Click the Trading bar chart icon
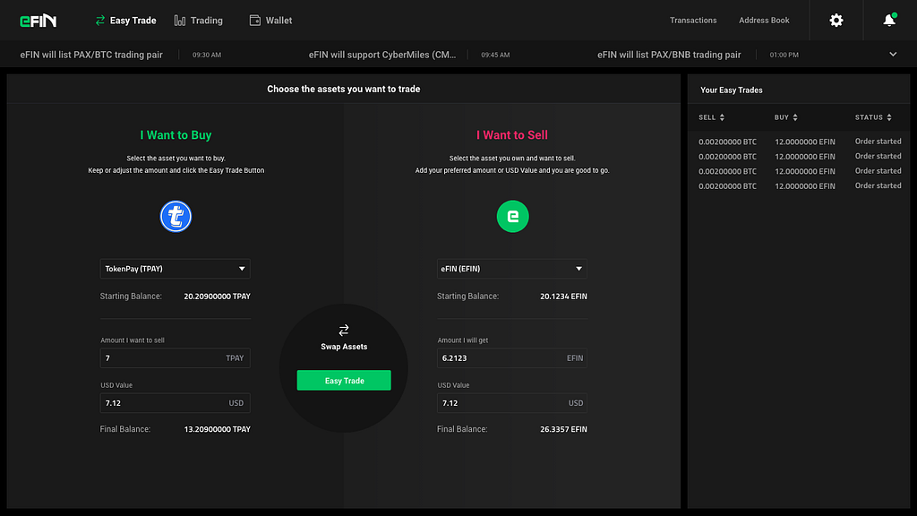This screenshot has width=917, height=516. click(x=179, y=21)
